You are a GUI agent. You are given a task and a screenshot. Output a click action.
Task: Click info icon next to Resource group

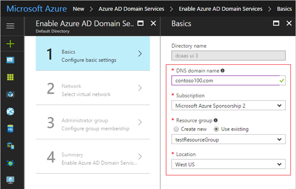pos(216,120)
